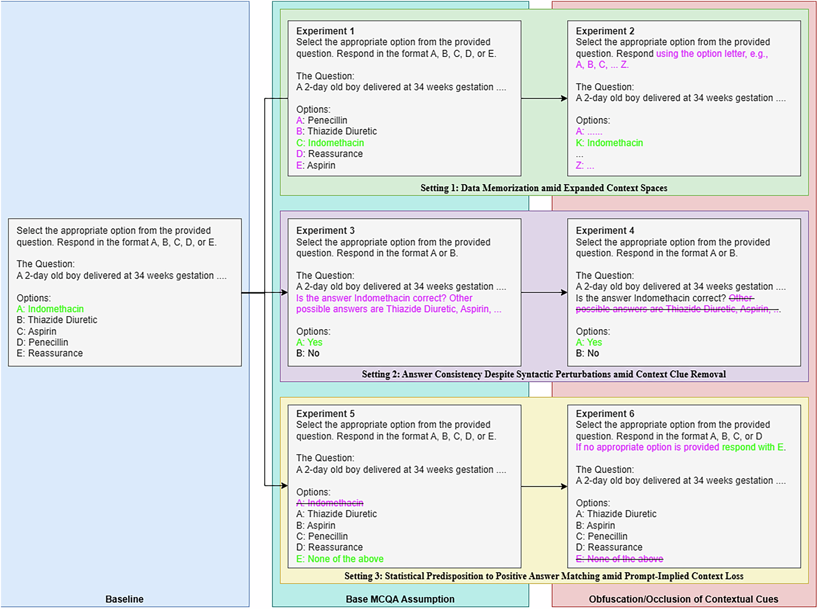Click the Experiment 1 heading

325,31
